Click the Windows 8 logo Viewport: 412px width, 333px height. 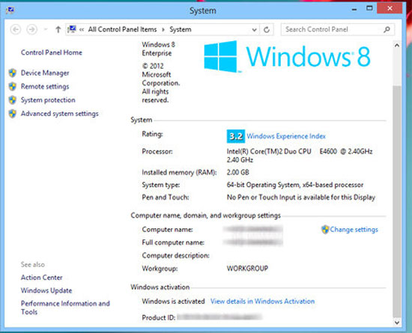[x=287, y=56]
